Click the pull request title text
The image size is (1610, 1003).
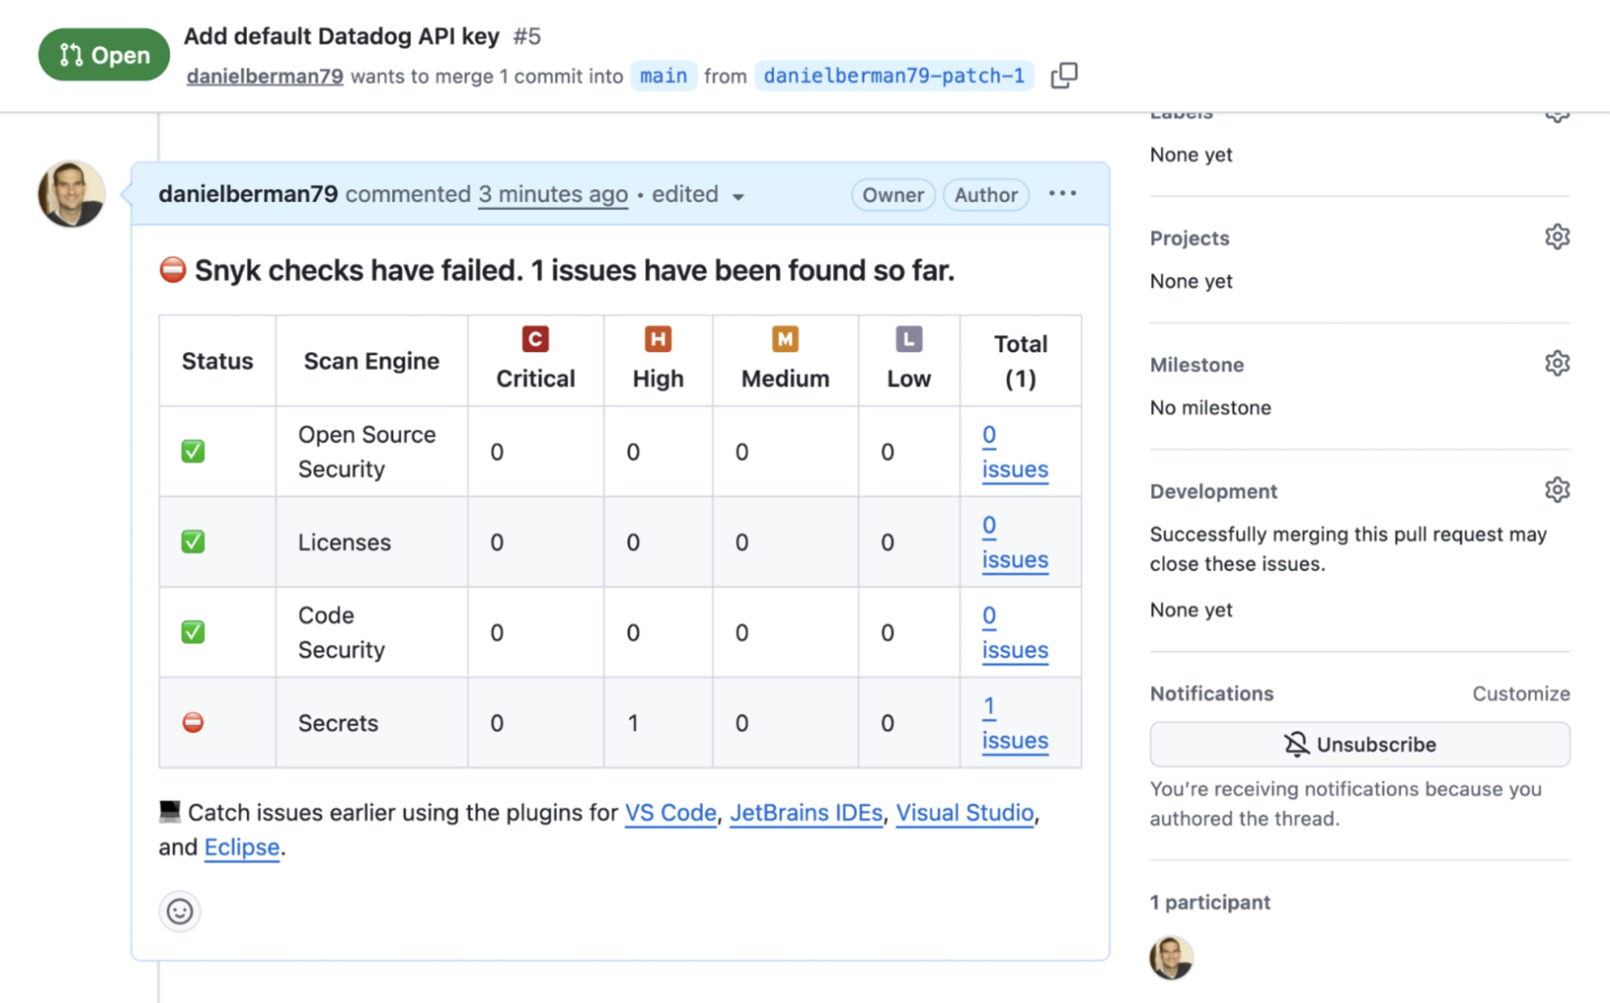[341, 36]
